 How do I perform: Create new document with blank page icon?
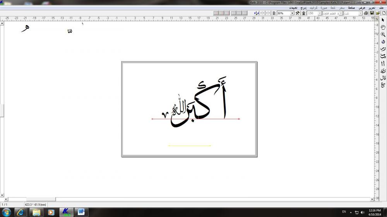point(384,13)
